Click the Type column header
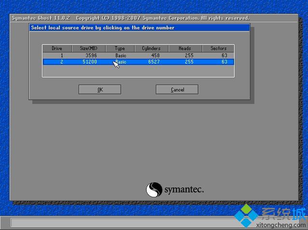 tap(120, 48)
